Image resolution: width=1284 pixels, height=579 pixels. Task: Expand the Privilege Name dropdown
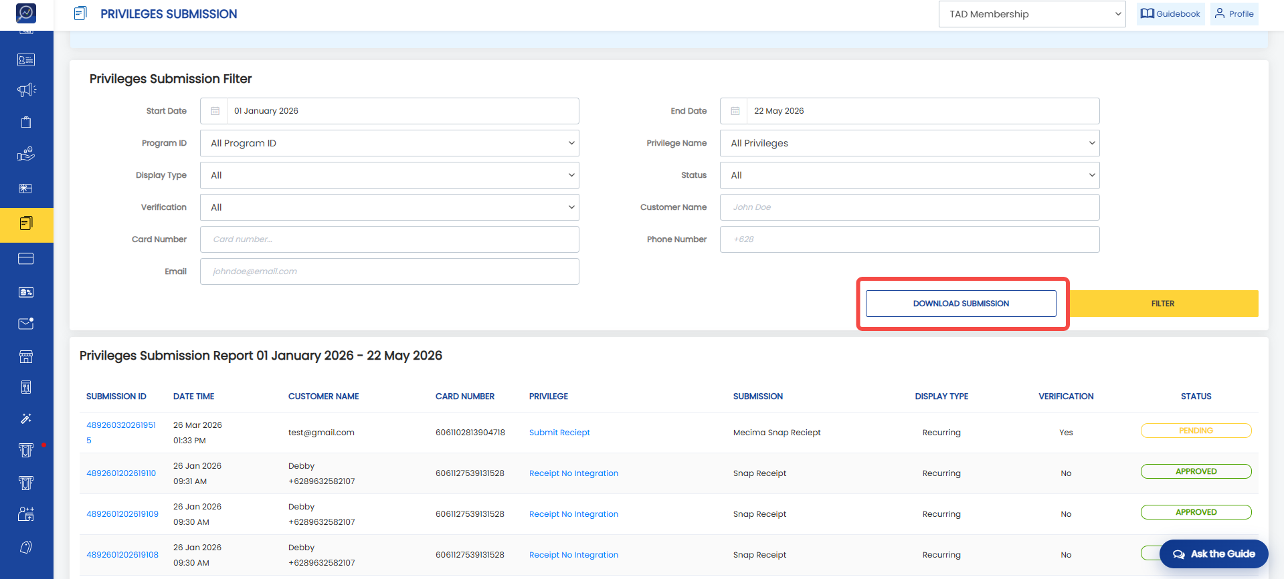[910, 143]
